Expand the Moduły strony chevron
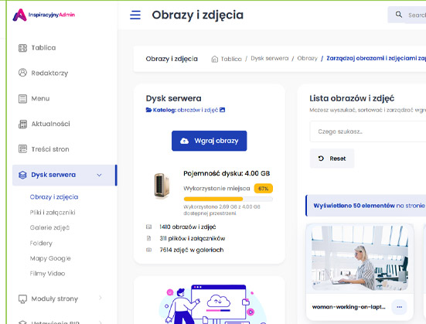 (101, 298)
